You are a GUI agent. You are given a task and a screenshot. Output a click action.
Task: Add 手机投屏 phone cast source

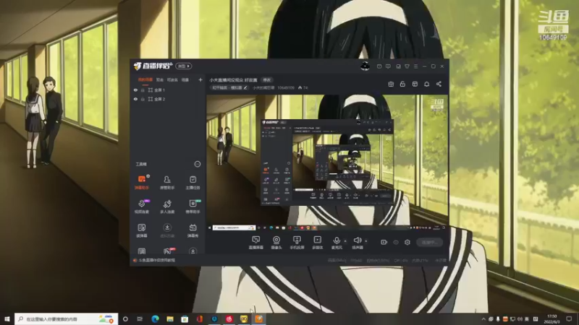click(297, 243)
